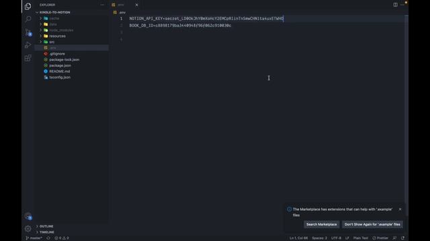Expand the data folder chevron
The width and height of the screenshot is (430, 241).
[x=40, y=24]
